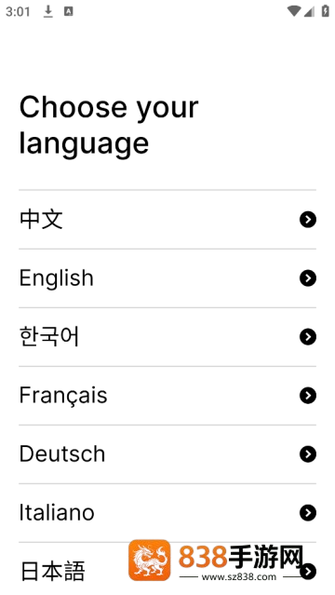Screen dimensions: 335x595
Task: Tap the arrow icon beside Italiano
Action: point(308,513)
